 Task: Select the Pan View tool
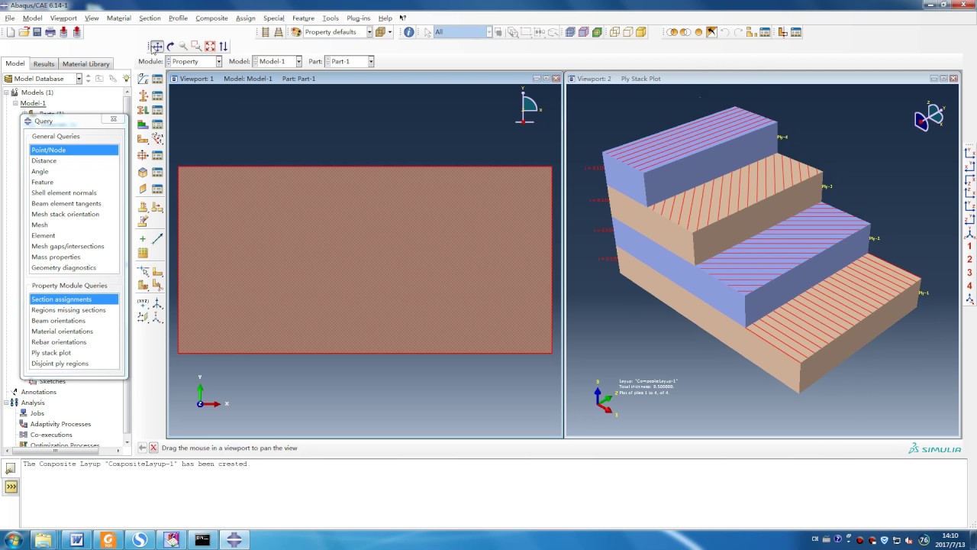[x=156, y=47]
